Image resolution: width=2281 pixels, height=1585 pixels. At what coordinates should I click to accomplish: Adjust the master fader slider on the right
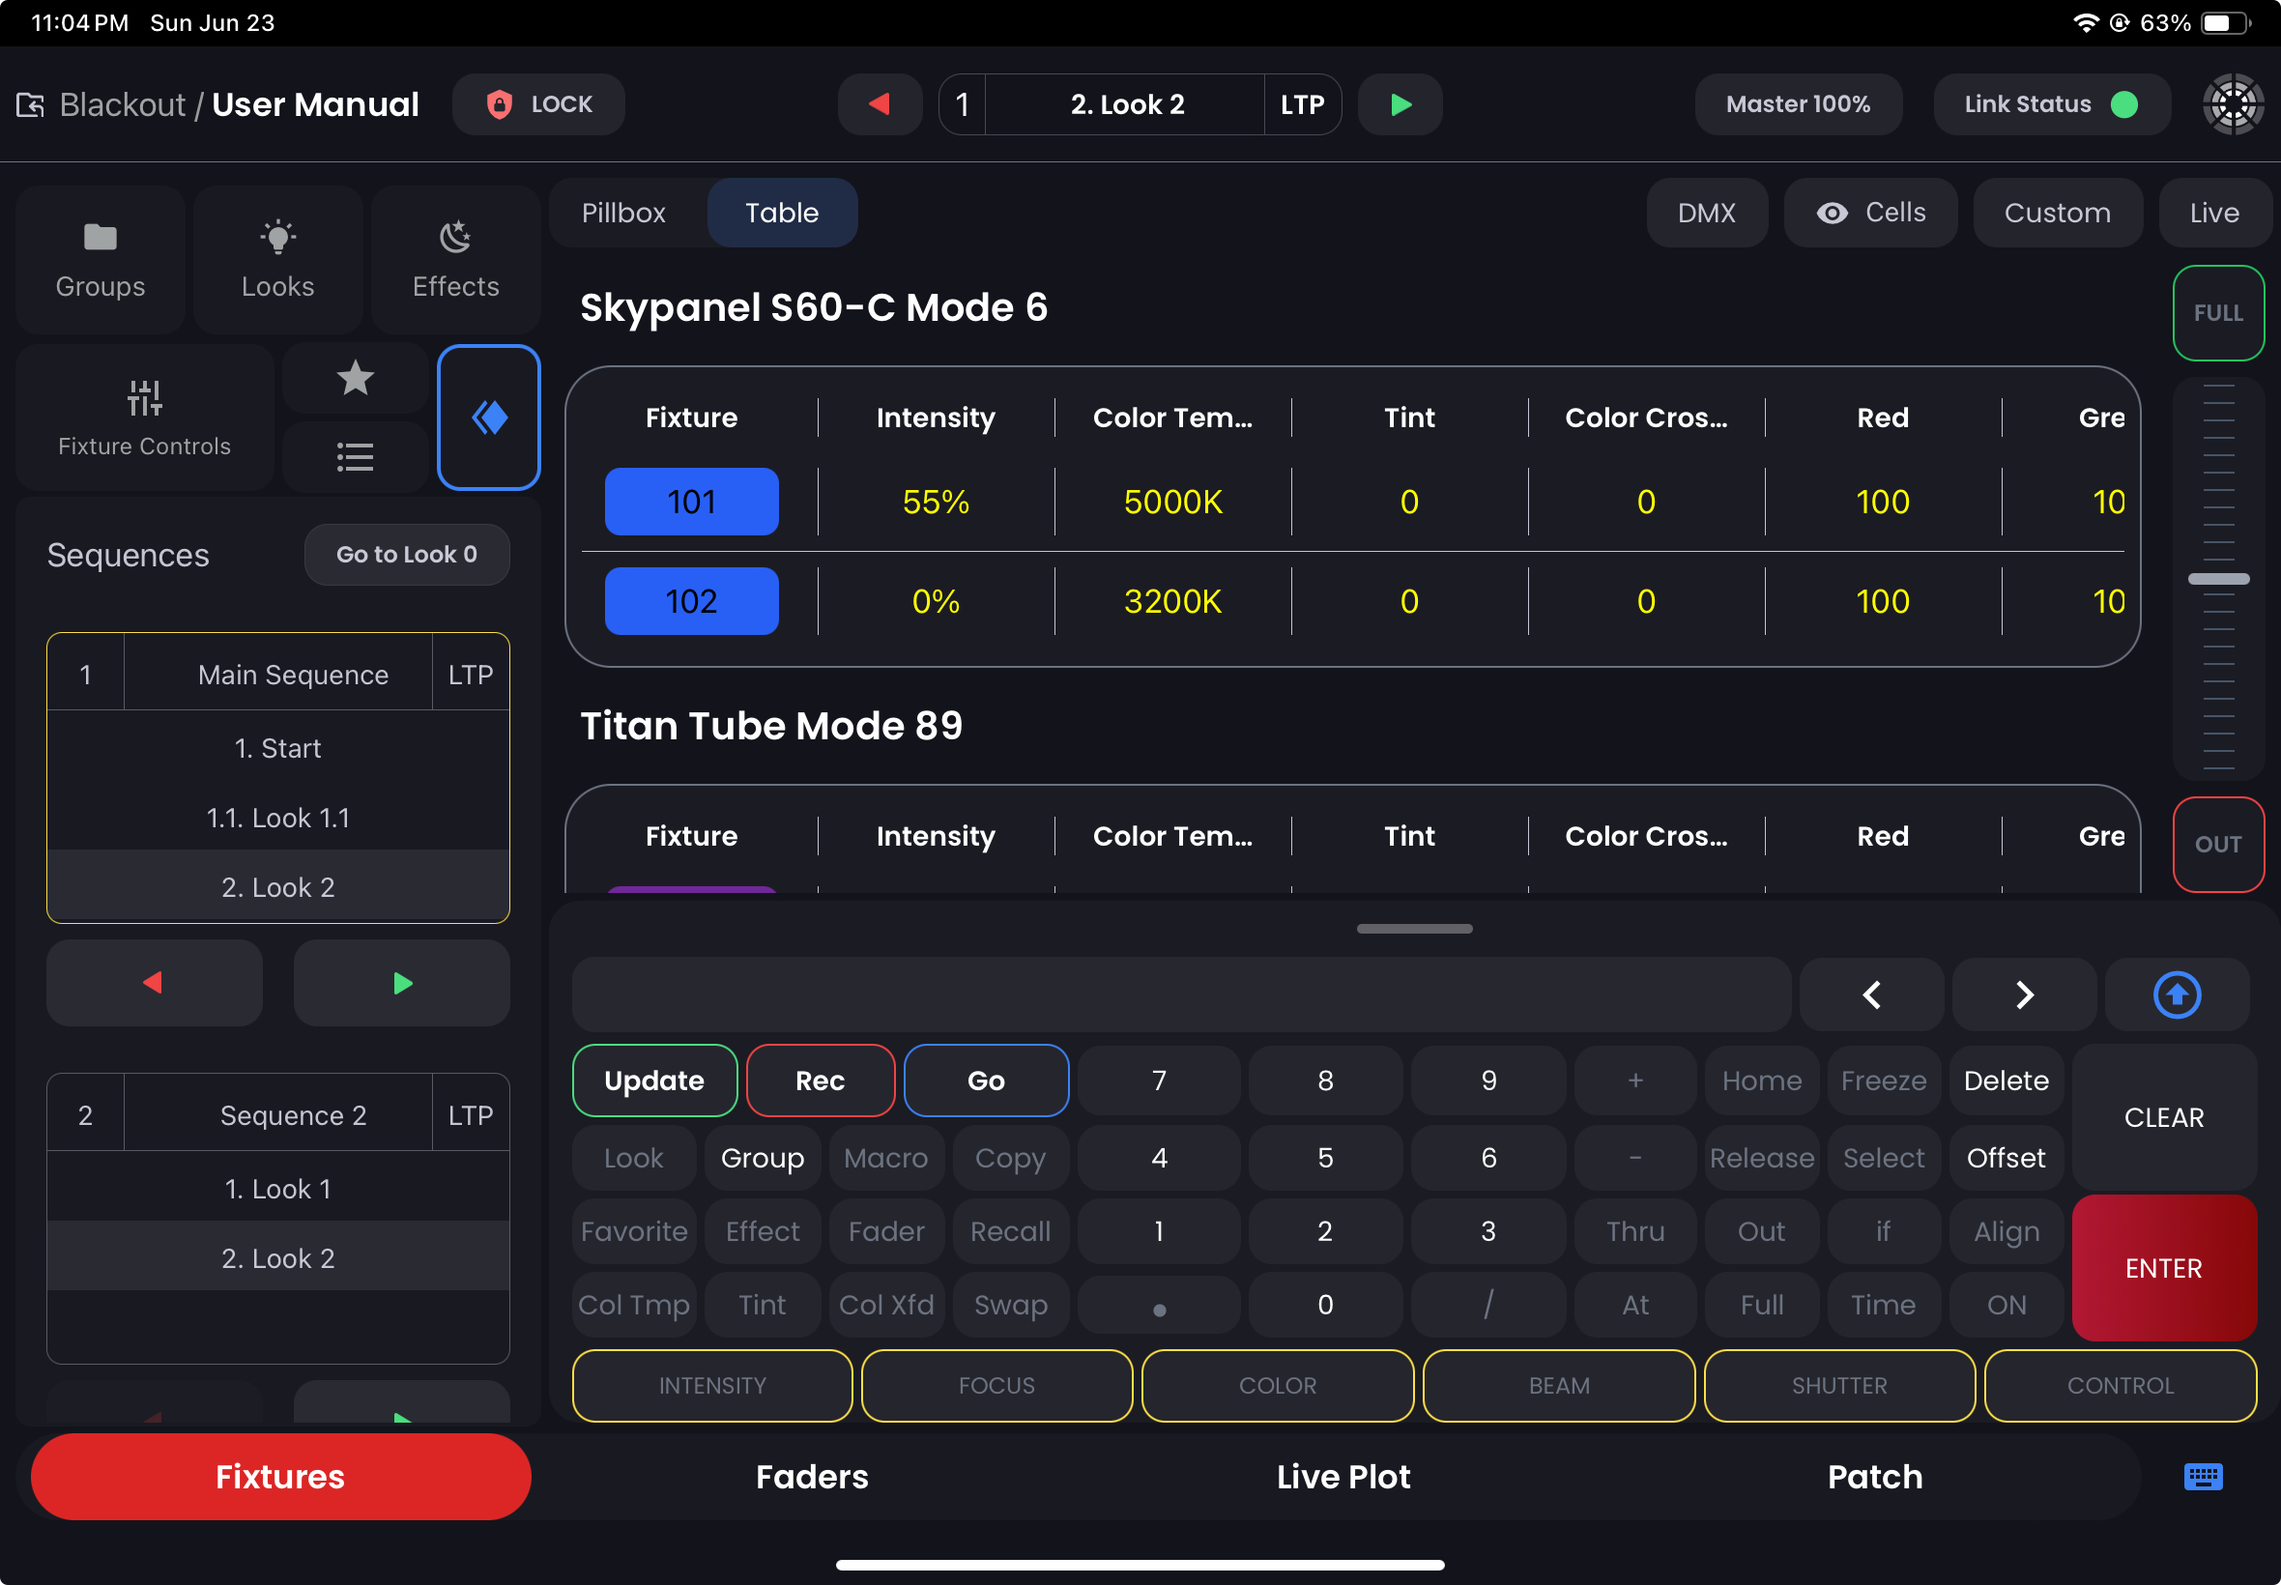click(x=2218, y=578)
